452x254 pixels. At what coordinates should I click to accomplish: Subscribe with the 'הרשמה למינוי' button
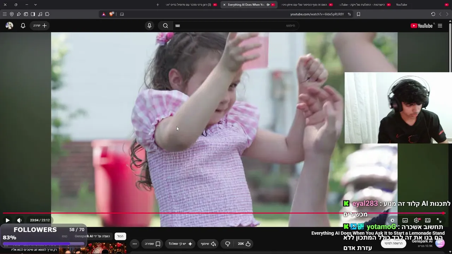(x=393, y=243)
